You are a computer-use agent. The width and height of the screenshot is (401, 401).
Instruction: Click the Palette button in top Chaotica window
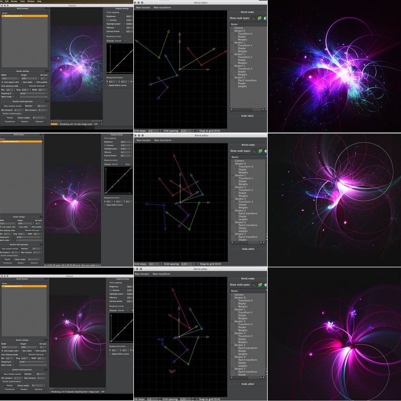coord(10,118)
